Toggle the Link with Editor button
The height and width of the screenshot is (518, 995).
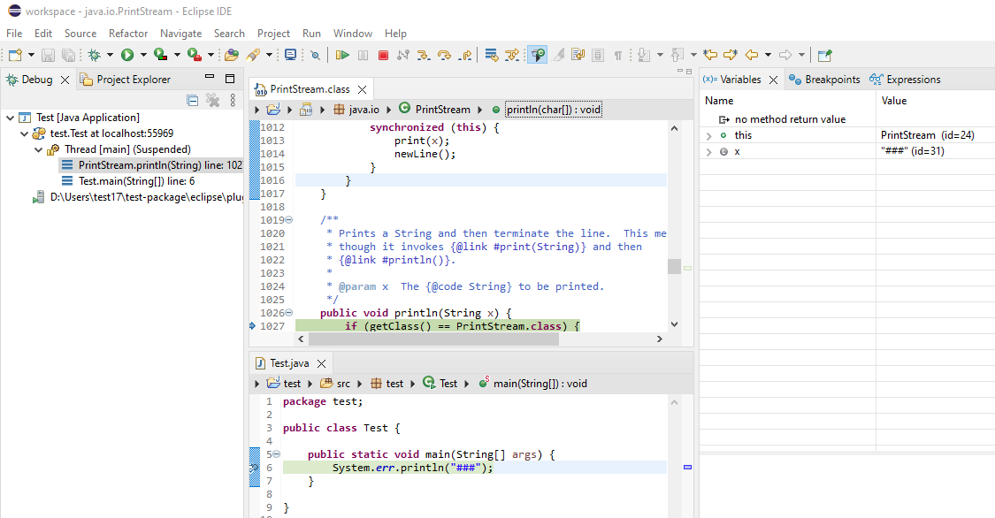[537, 54]
